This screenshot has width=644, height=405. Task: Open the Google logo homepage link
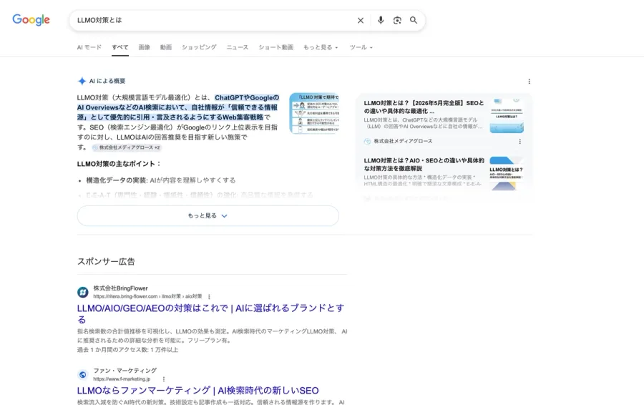tap(31, 20)
